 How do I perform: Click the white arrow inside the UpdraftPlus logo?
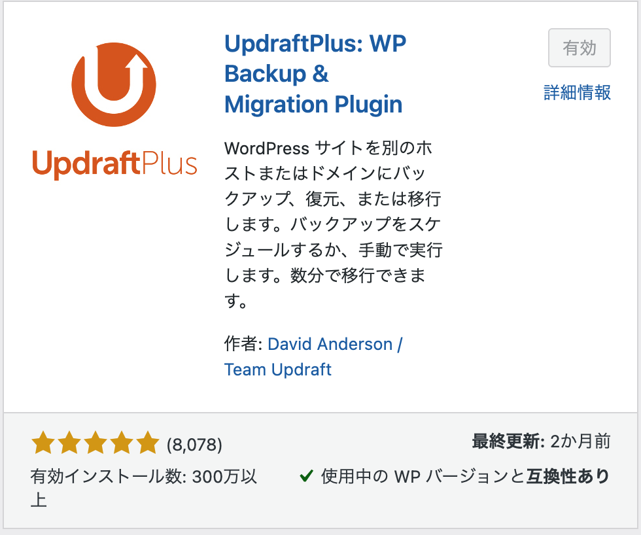[135, 69]
